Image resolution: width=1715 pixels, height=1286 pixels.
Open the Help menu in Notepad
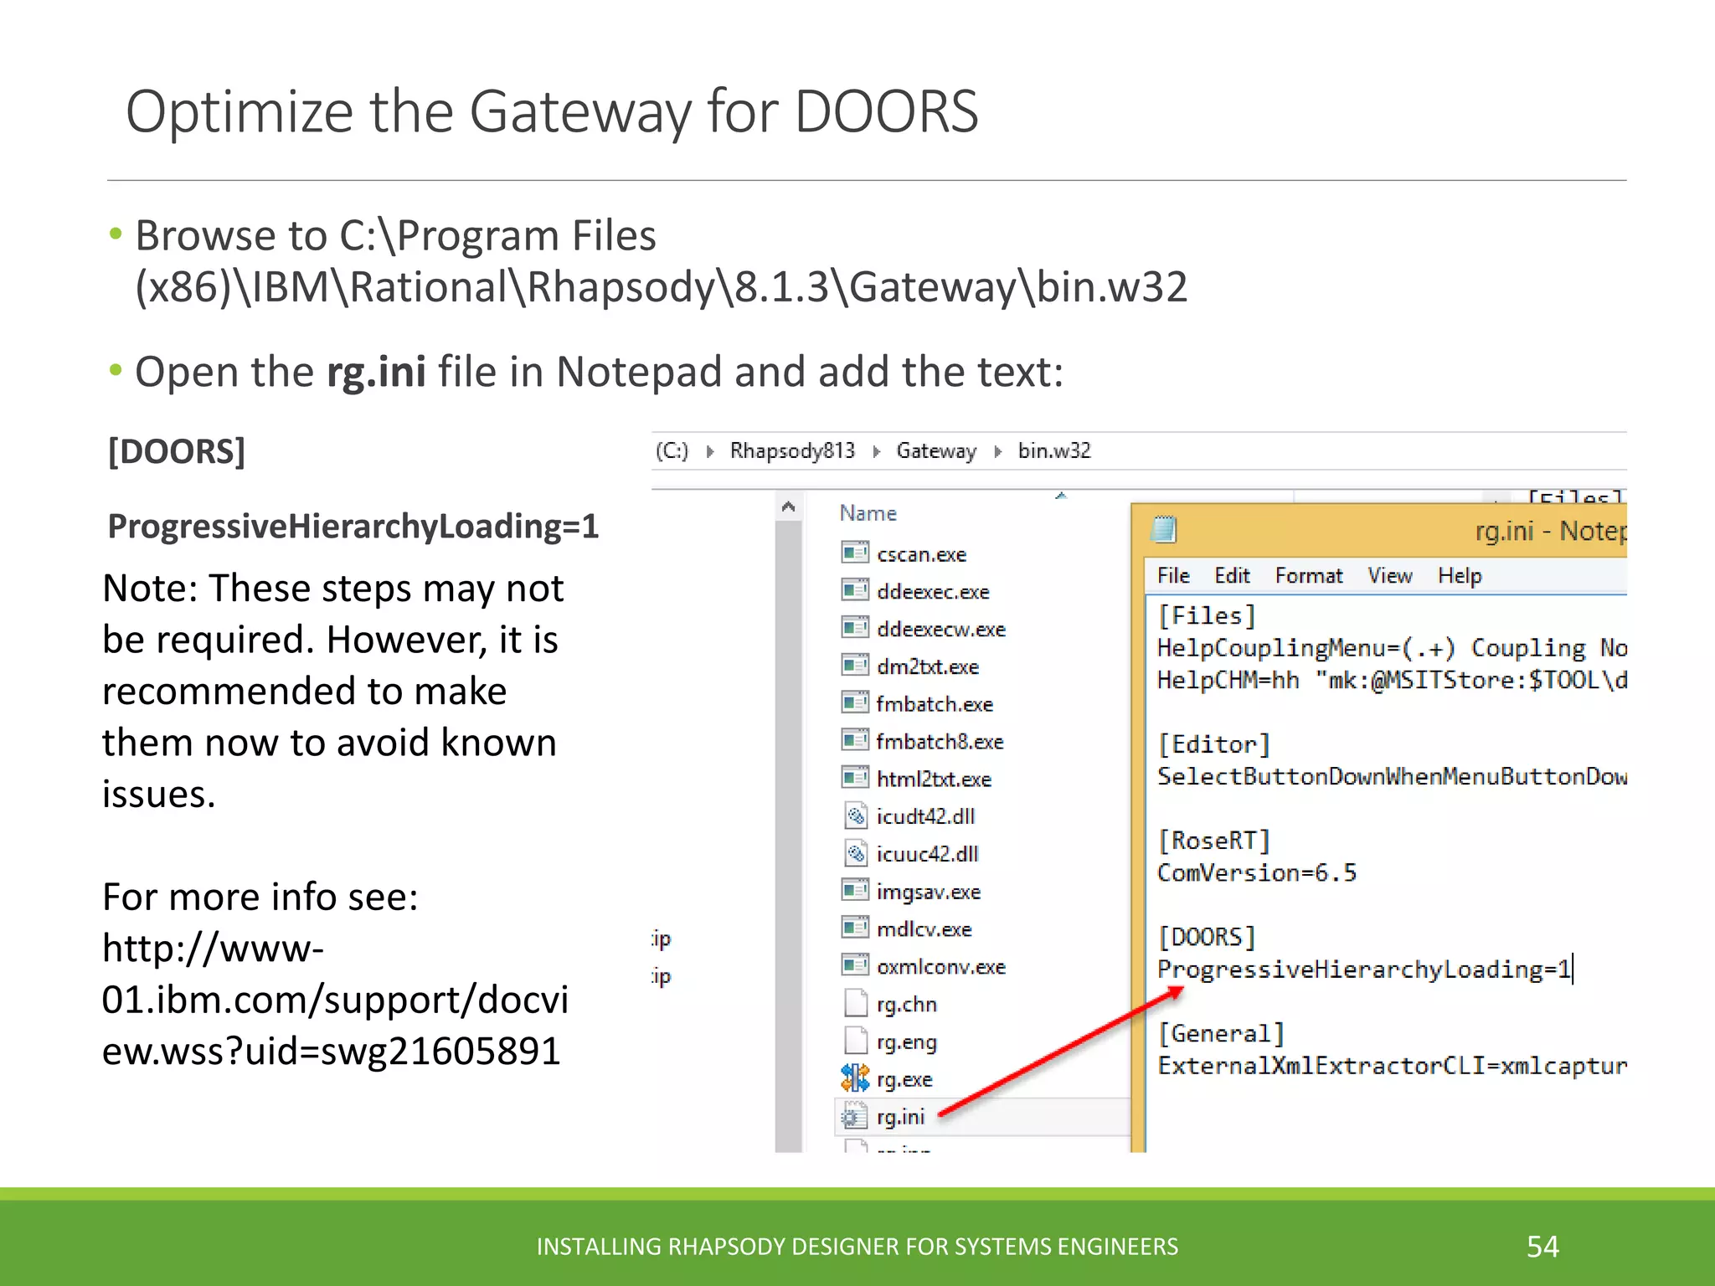[x=1460, y=576]
